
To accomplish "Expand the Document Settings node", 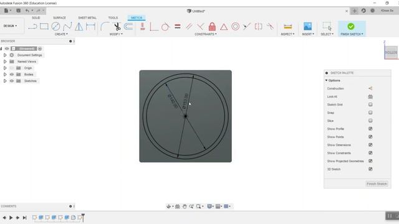I will click(5, 55).
